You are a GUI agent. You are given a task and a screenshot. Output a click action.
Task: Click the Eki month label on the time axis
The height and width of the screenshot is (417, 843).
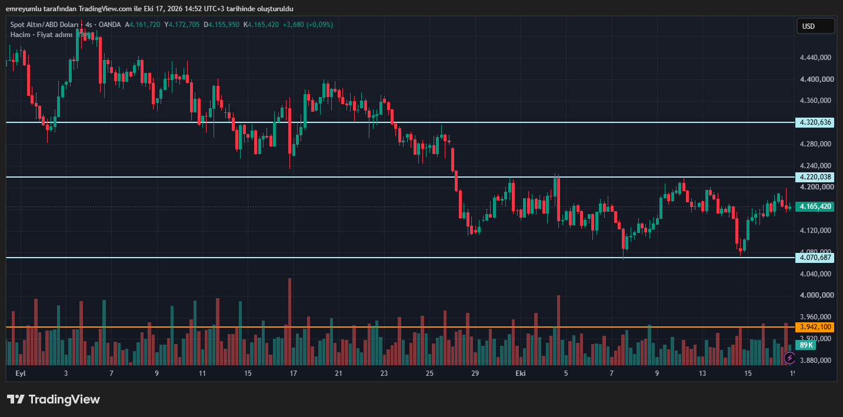[520, 373]
